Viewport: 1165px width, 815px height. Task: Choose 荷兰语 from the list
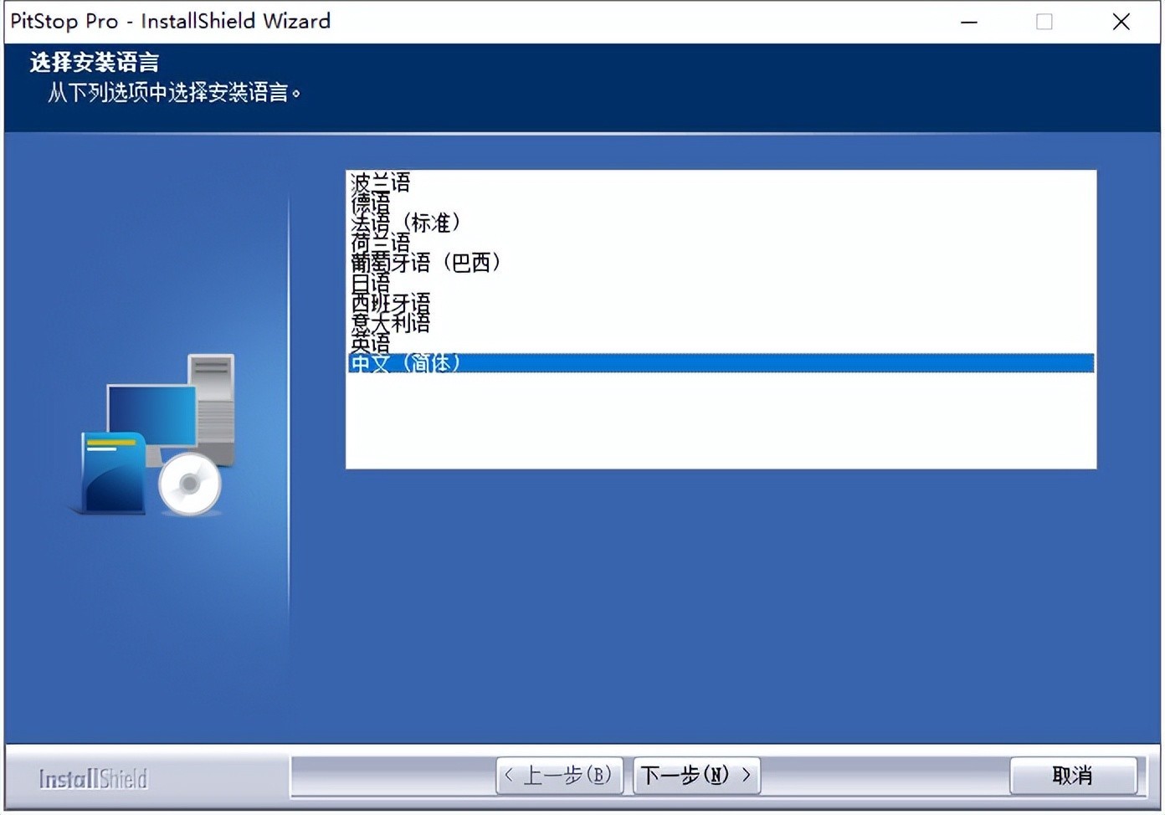(721, 242)
